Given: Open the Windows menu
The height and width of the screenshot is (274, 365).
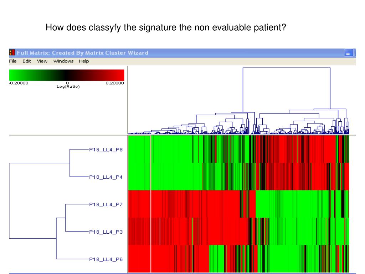Looking at the screenshot, I should (x=63, y=61).
